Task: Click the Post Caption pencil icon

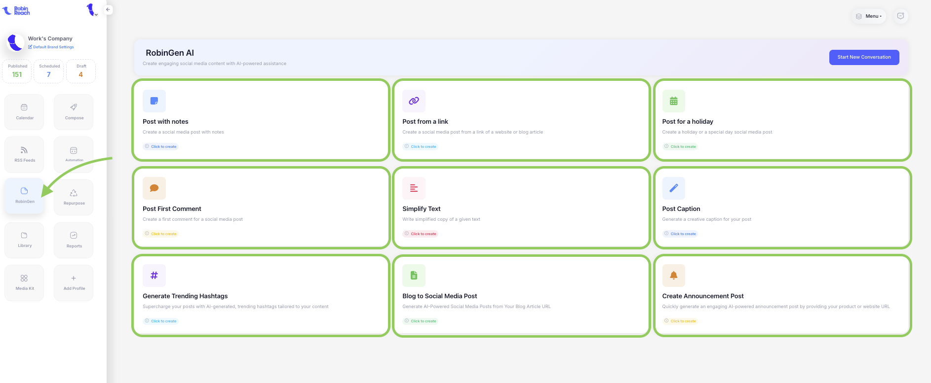Action: (673, 188)
